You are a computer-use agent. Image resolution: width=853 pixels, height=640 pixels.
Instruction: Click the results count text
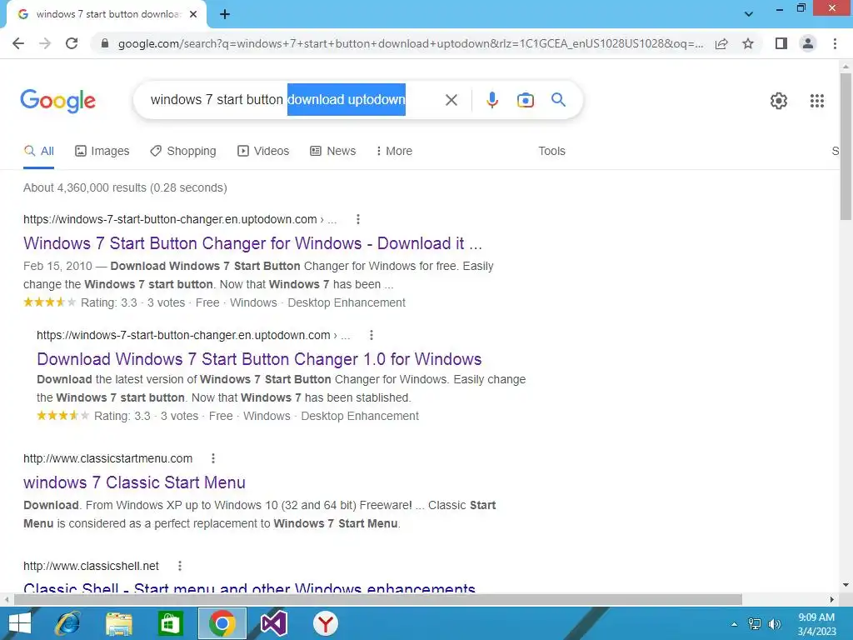coord(125,187)
